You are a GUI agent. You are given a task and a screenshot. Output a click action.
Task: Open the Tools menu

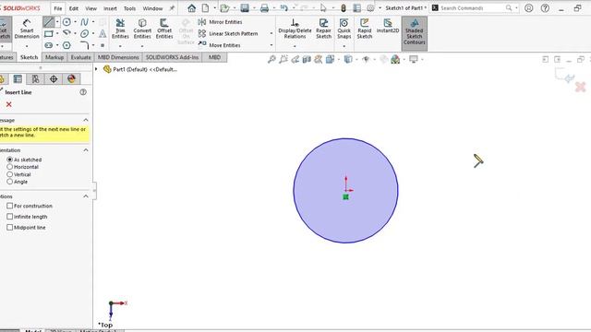[x=129, y=8]
